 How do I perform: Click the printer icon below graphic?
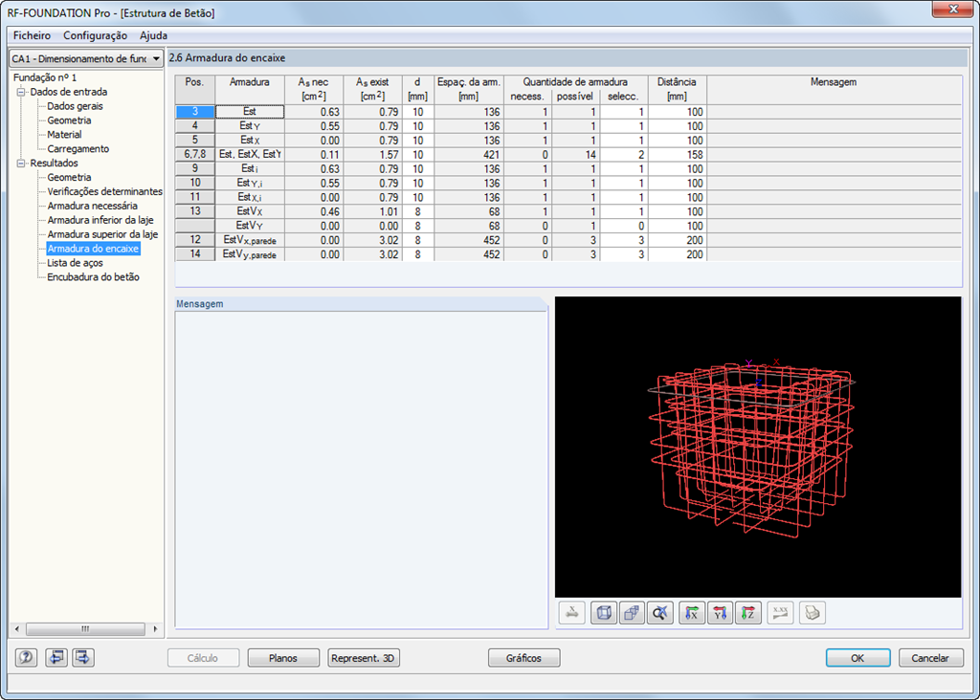812,613
